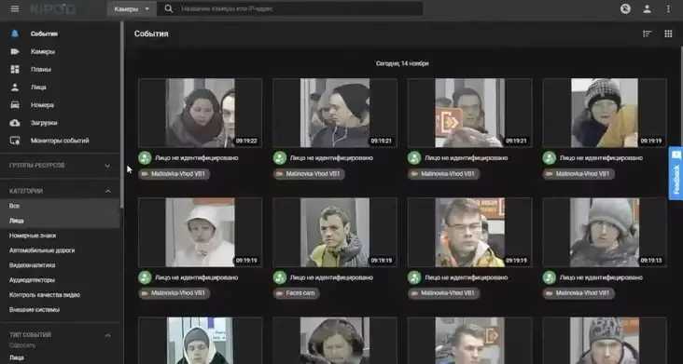
Task: Open the Камеры dropdown selector
Action: point(132,8)
